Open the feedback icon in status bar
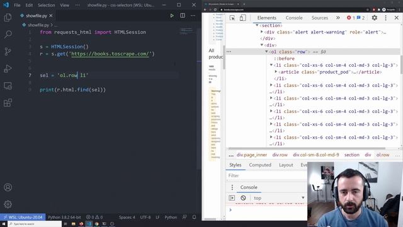The height and width of the screenshot is (227, 403). [184, 217]
